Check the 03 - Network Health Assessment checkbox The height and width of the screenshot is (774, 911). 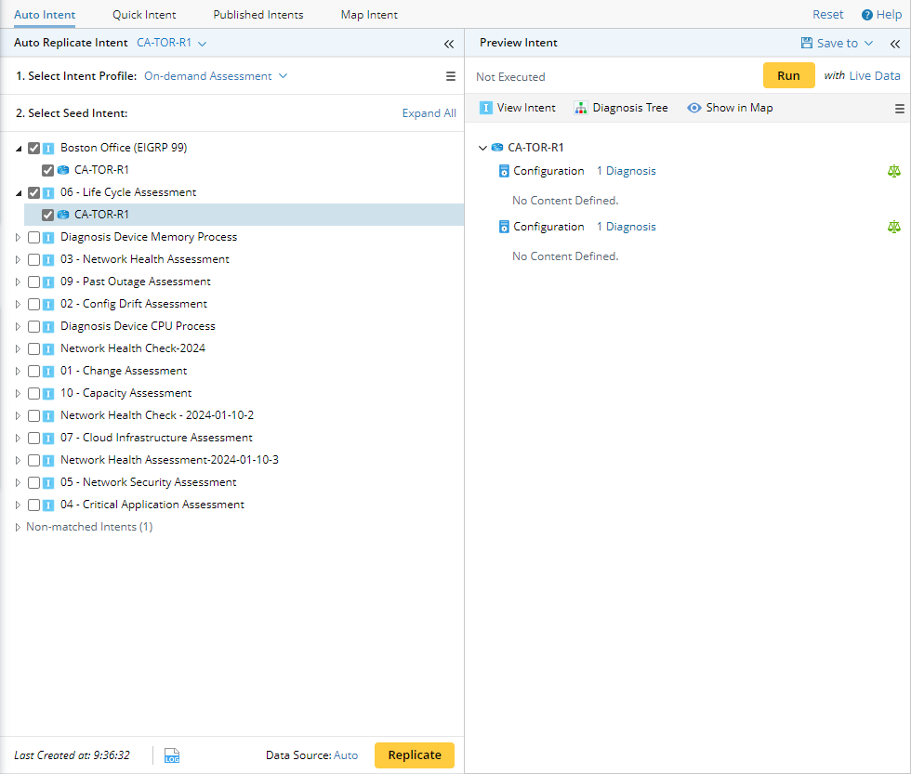coord(34,259)
